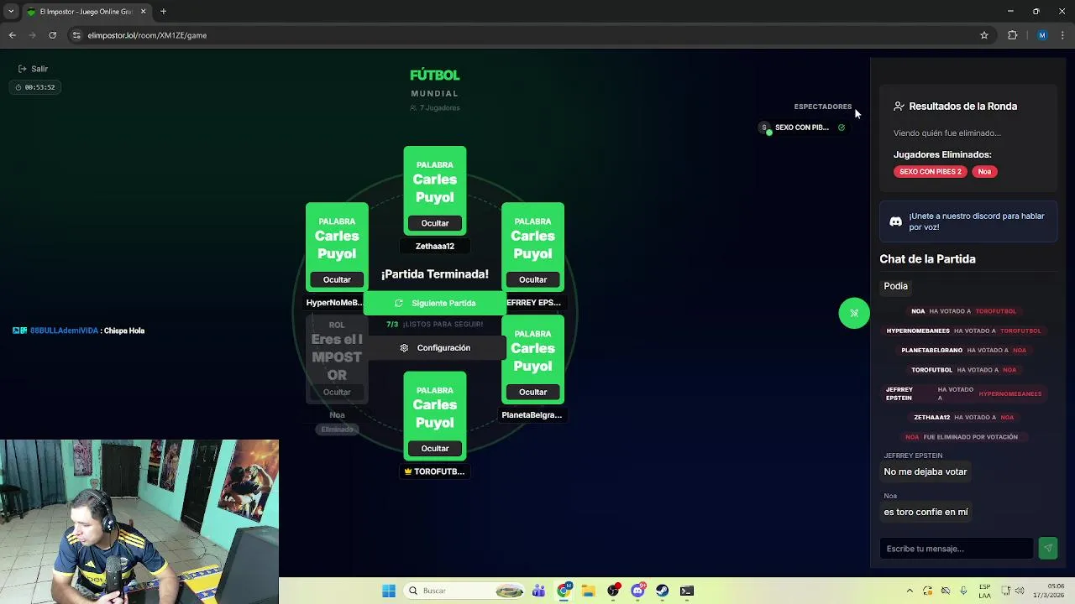Open Microsoft Teams from the taskbar
Image resolution: width=1075 pixels, height=604 pixels.
(x=539, y=591)
